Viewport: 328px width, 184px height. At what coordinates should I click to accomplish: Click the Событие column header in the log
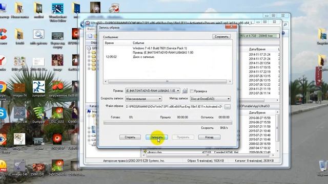click(x=138, y=43)
